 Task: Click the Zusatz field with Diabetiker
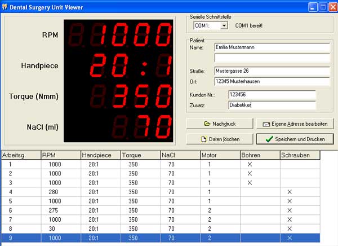tap(272, 104)
